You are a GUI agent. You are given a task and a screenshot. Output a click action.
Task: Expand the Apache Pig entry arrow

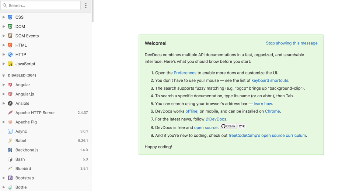pyautogui.click(x=4, y=122)
